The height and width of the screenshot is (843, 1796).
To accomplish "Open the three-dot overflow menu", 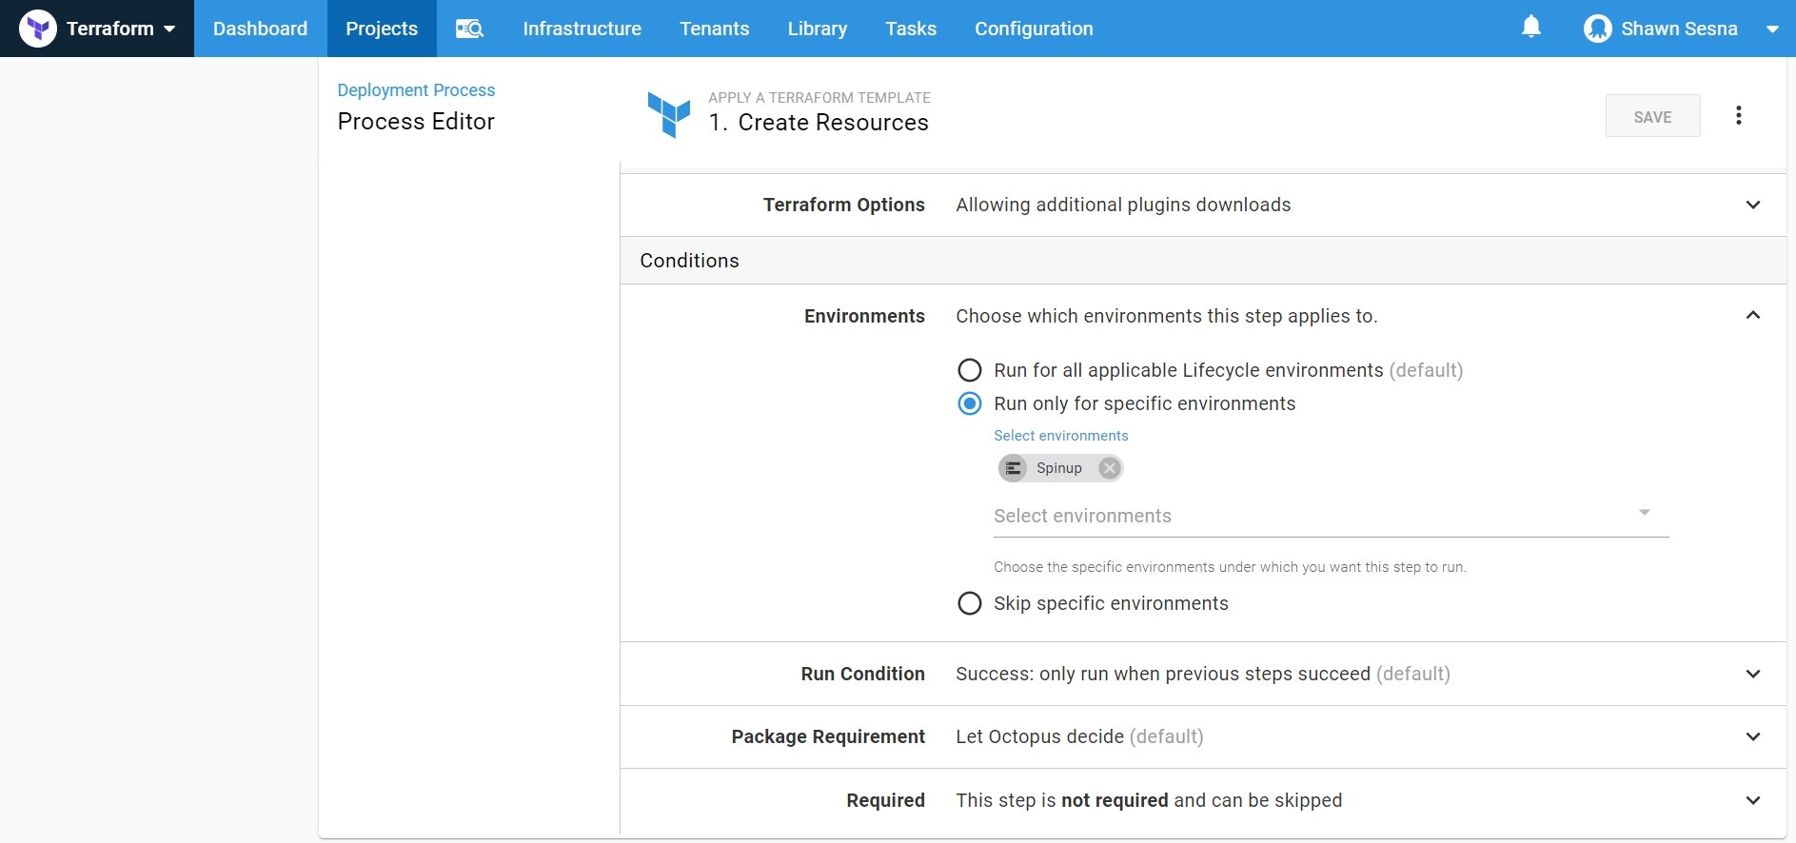I will (1738, 116).
